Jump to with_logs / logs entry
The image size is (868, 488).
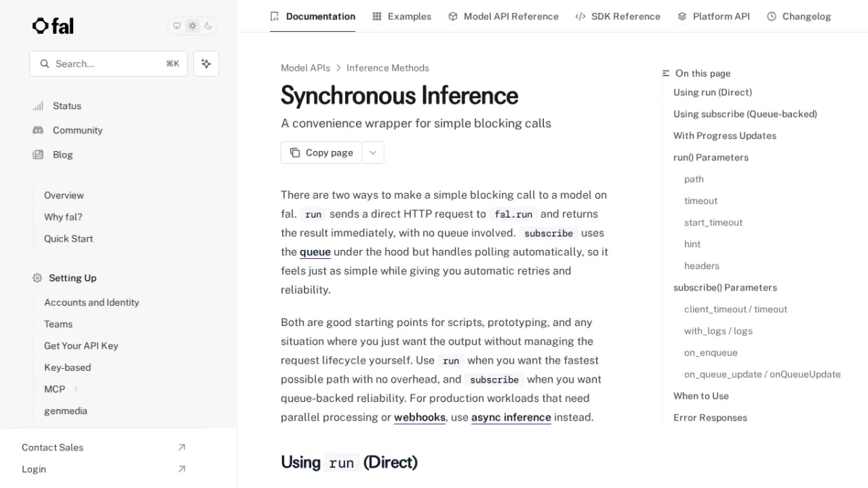(x=718, y=331)
